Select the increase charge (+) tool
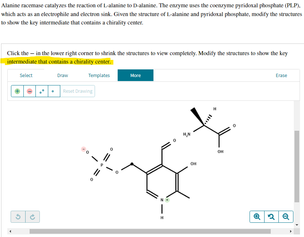 coord(17,91)
